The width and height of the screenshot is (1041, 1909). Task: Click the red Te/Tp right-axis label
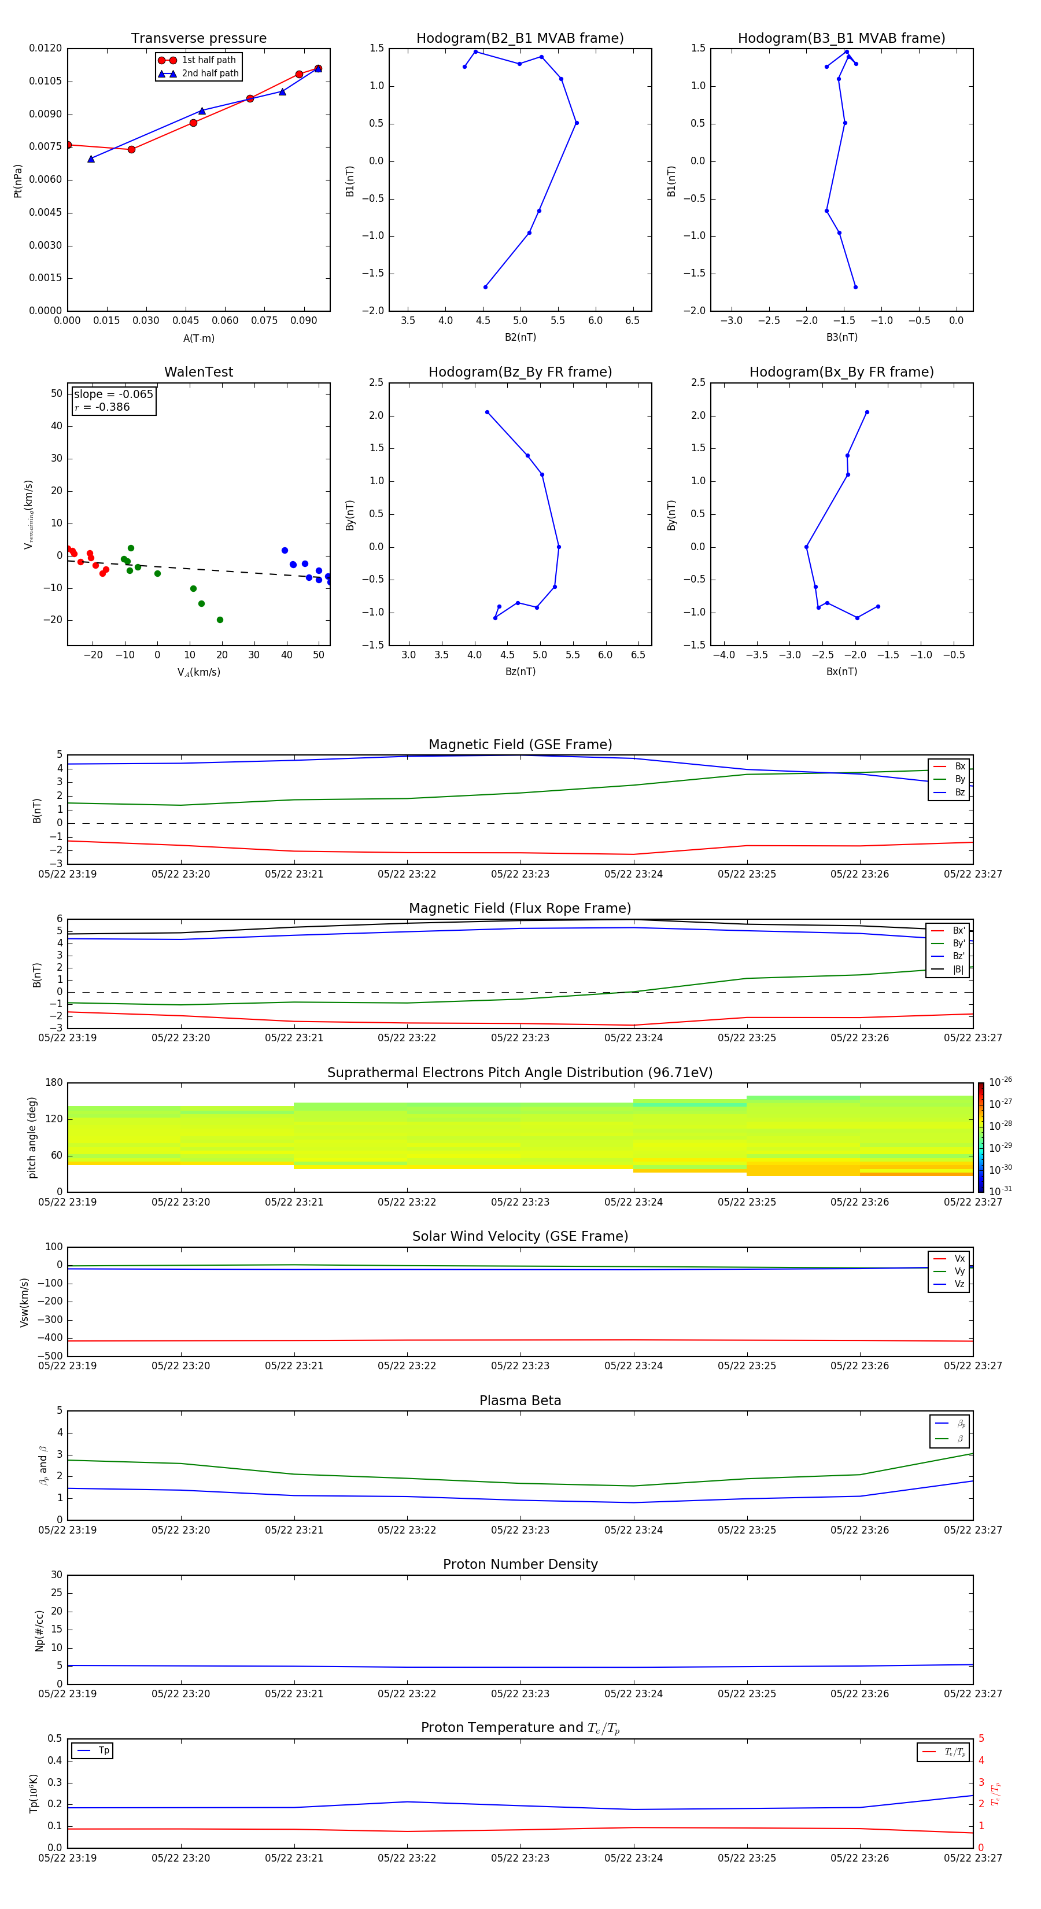[x=996, y=1793]
